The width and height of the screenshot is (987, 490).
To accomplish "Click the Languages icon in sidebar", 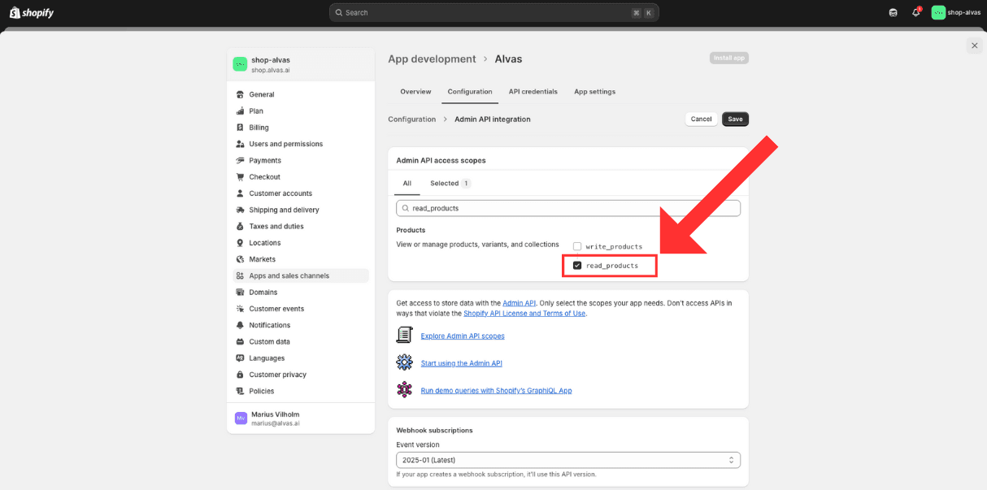I will [x=240, y=358].
